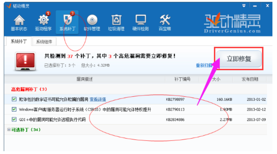277x154 pixels.
Task: Open the title bar dropdown menu arrow
Action: pos(244,6)
